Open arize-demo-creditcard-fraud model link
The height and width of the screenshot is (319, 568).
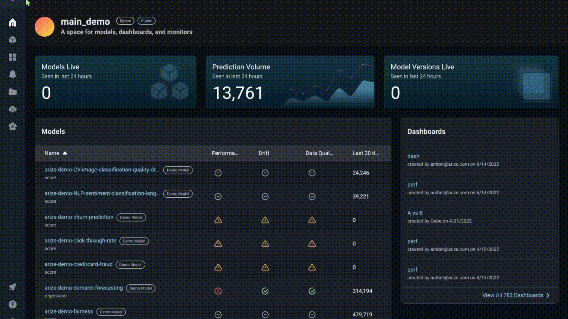click(78, 264)
